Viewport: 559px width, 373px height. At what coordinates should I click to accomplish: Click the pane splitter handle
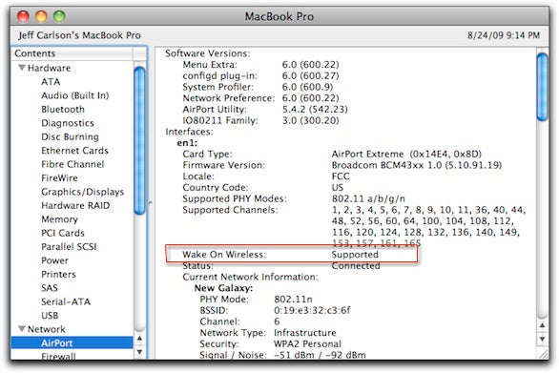tap(151, 203)
